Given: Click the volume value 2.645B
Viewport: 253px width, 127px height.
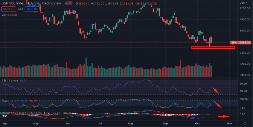Looking at the screenshot, I should pyautogui.click(x=12, y=15).
